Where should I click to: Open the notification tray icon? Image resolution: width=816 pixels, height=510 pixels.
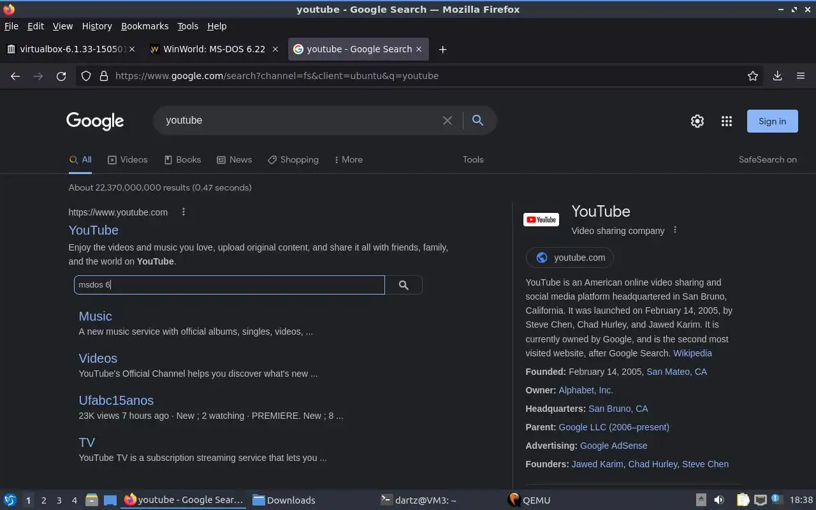(x=776, y=500)
